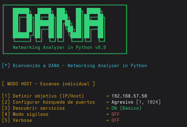Select option Definir objetivo (IP/Host)
Image resolution: width=187 pixels, height=127 pixels.
click(48, 96)
